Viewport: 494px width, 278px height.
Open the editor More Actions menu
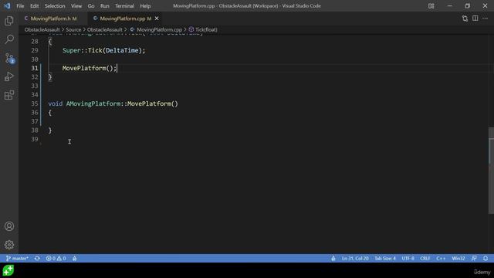point(486,19)
